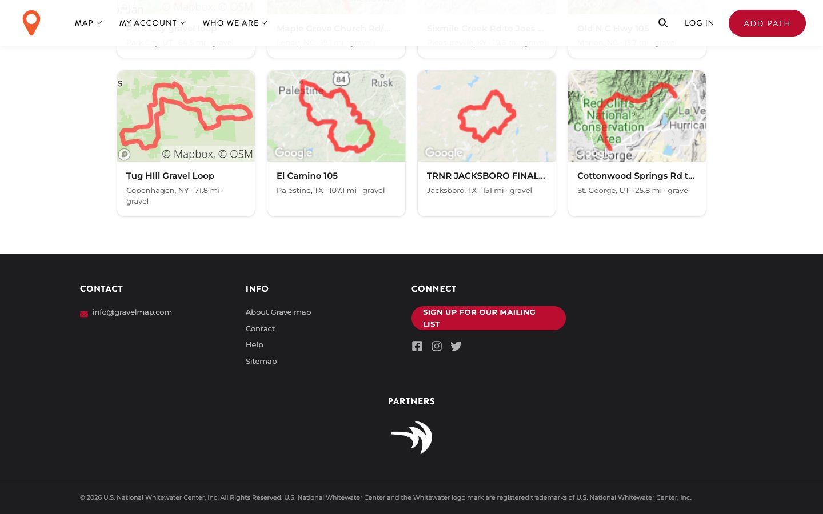Viewport: 823px width, 514px height.
Task: Open the Contact footer link
Action: click(260, 328)
